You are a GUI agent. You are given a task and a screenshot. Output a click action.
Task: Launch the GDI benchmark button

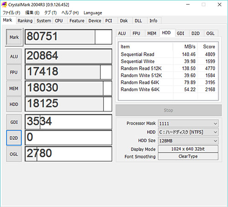14,122
